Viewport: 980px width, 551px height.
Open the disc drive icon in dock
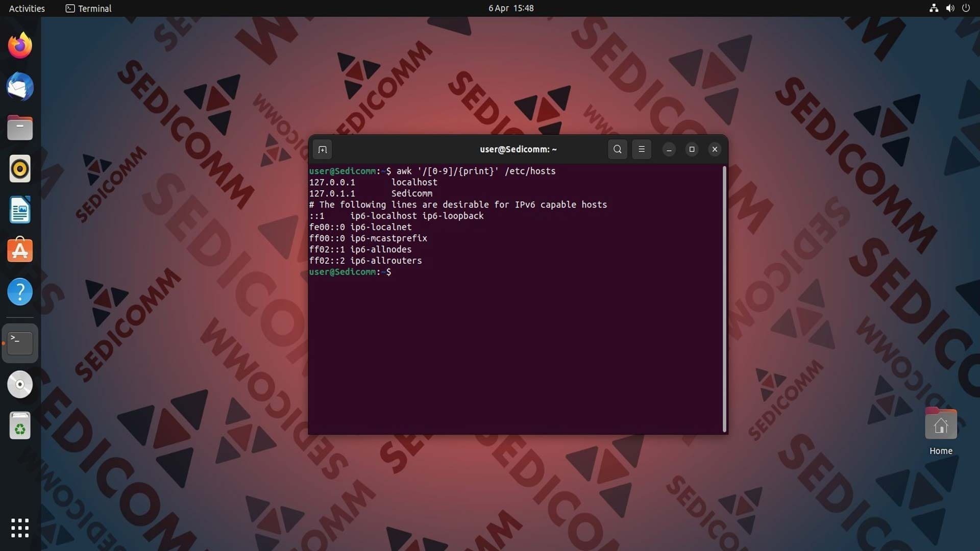coord(20,385)
